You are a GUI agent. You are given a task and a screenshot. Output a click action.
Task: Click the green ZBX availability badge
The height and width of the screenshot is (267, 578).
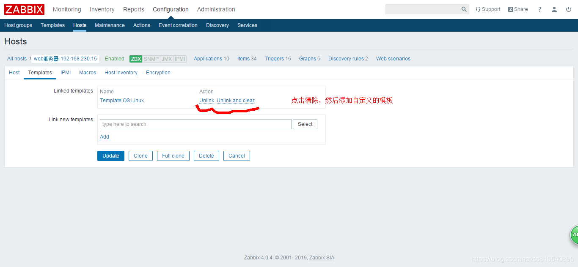pos(136,59)
